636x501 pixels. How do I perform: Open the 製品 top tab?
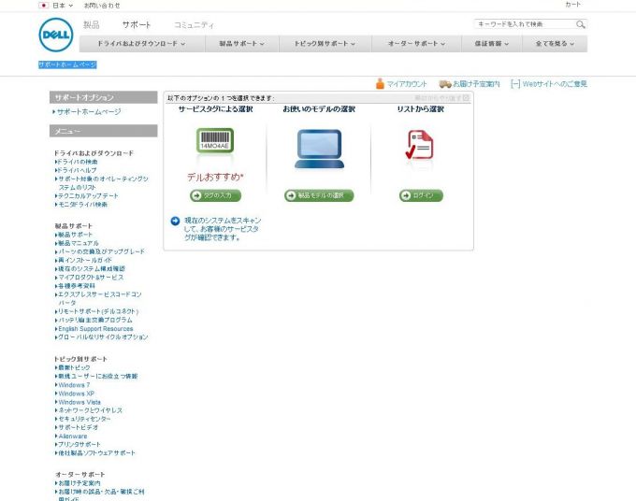92,24
